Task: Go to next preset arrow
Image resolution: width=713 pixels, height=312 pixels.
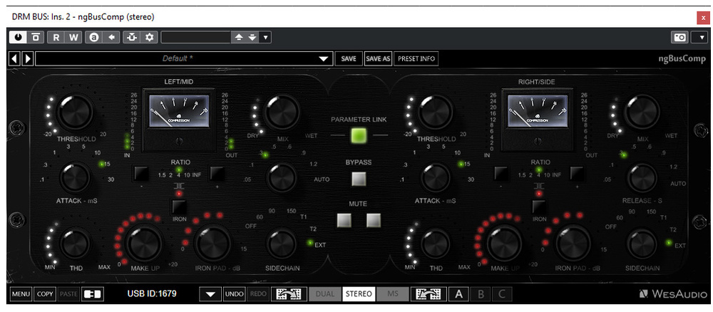Action: tap(28, 58)
